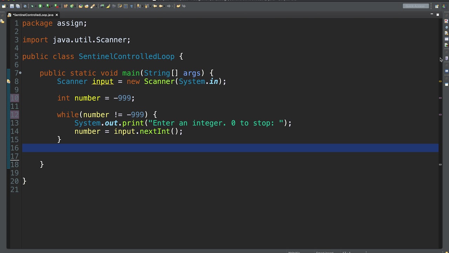Click the line 12 occurrence marker in overview ruler
Viewport: 449px width, 253px height.
tap(440, 114)
